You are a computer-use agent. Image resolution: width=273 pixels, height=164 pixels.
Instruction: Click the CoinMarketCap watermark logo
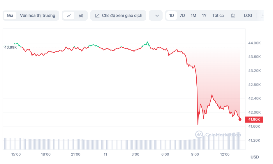(x=218, y=134)
